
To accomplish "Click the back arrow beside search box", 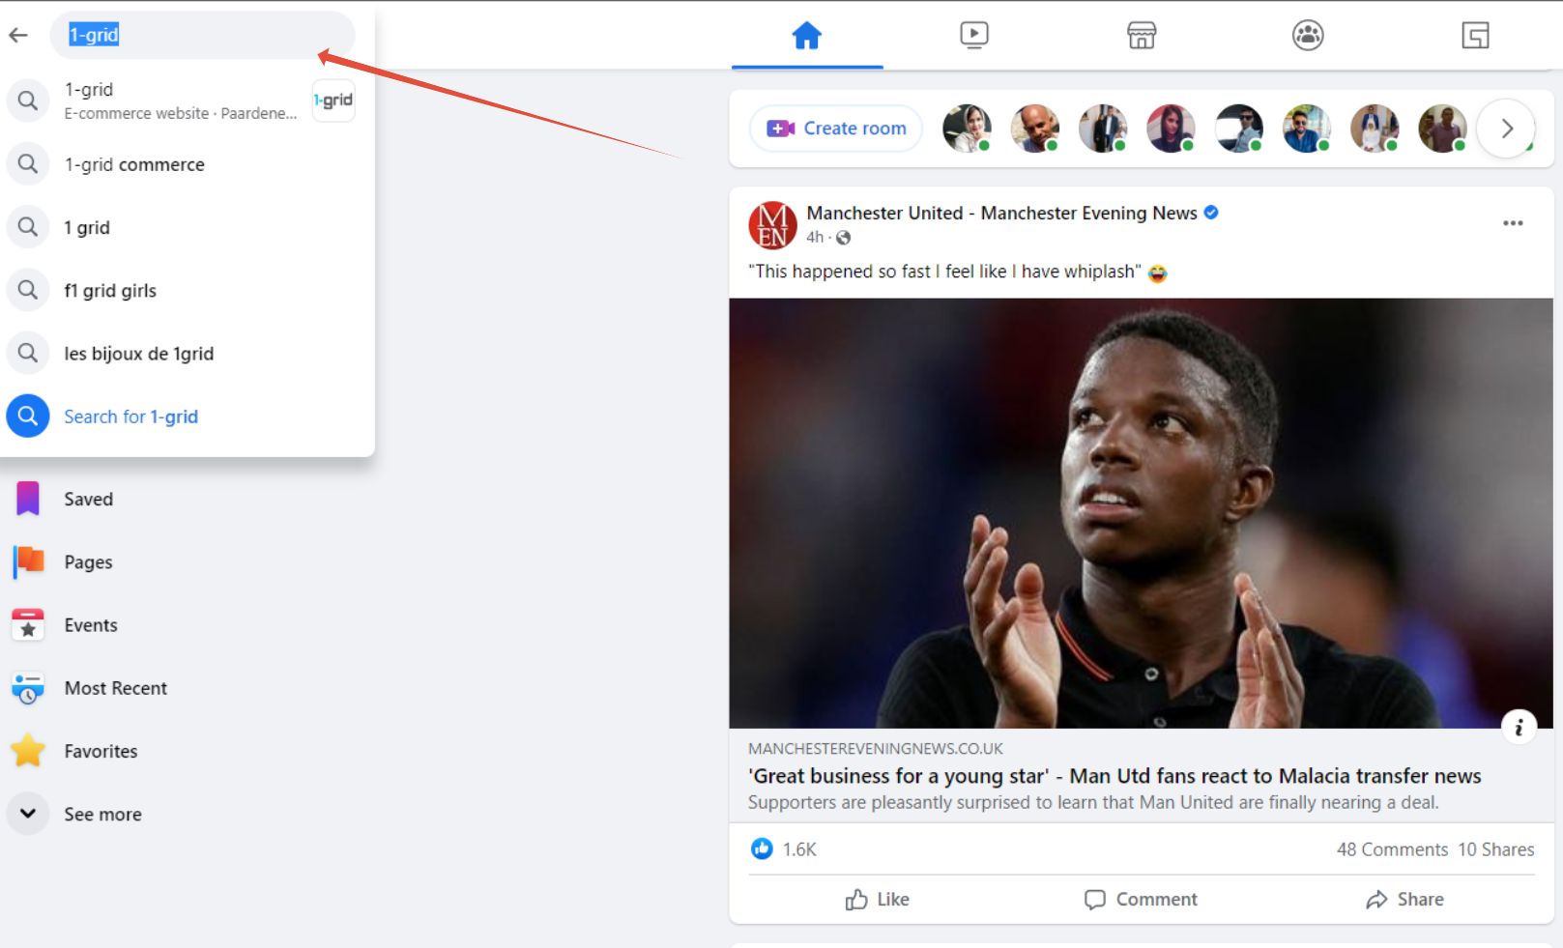I will coord(18,36).
